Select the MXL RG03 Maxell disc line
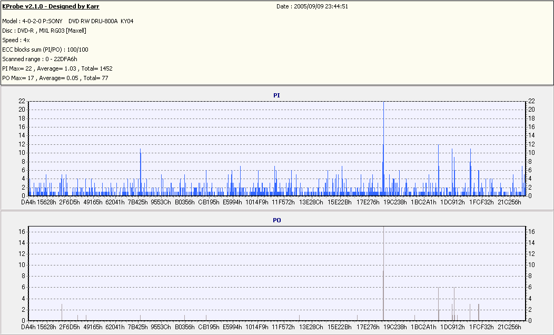The image size is (554, 335). [44, 31]
